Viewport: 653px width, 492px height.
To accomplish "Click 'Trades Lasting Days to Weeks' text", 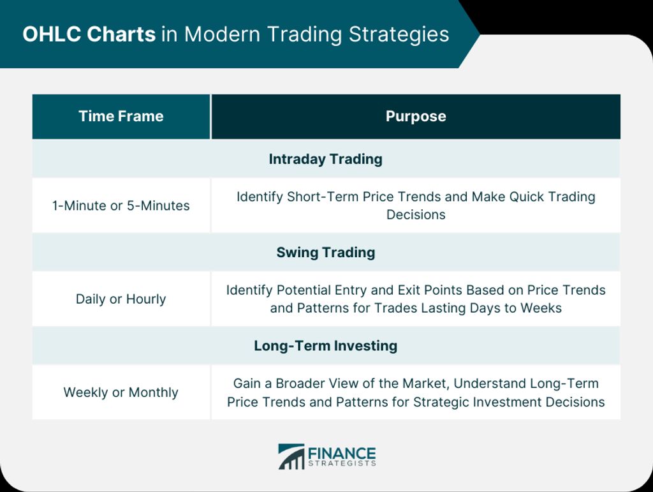I will 468,308.
